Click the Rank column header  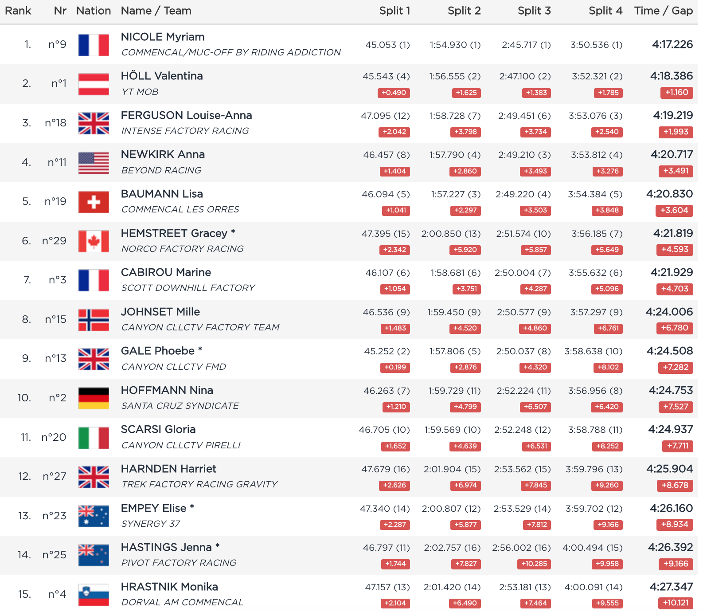tap(18, 11)
